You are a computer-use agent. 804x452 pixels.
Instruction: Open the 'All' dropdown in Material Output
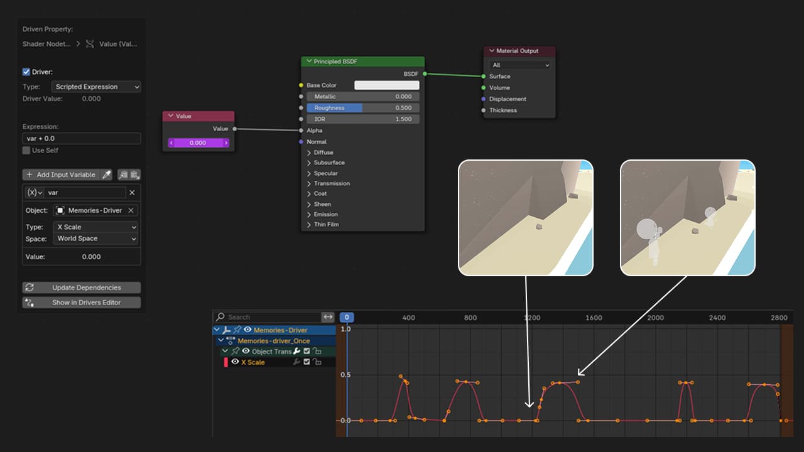521,65
